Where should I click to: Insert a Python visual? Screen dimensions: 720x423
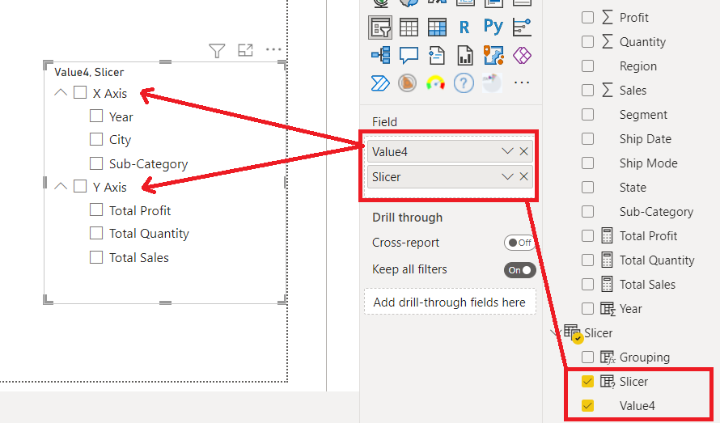(x=493, y=27)
